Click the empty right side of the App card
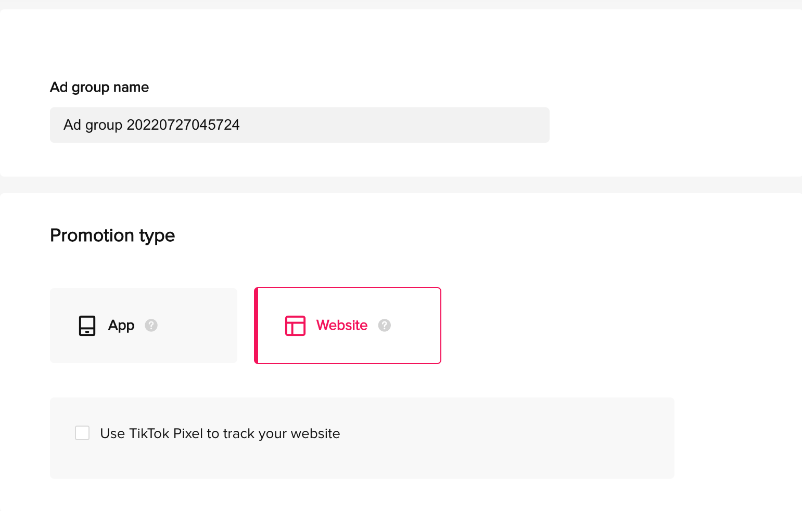Viewport: 802px width, 511px height. 198,326
